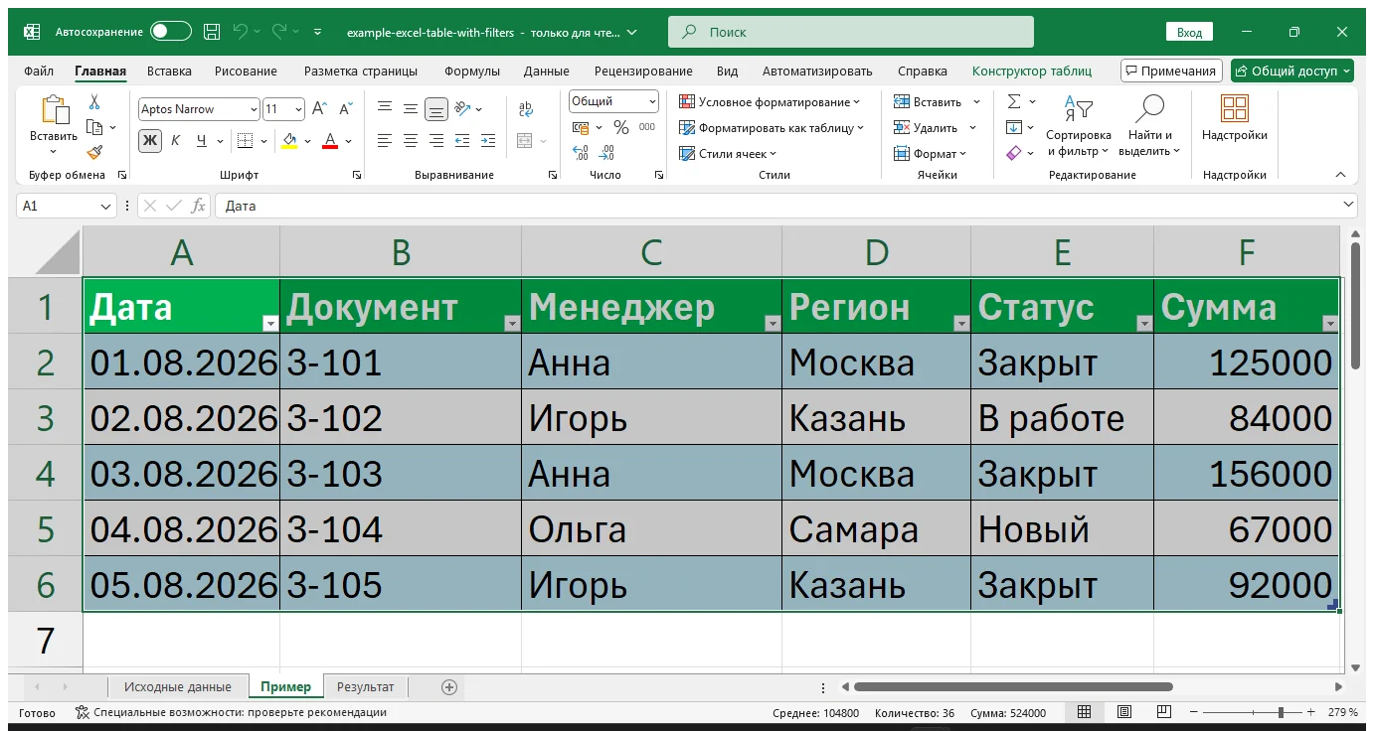Toggle bottom vertical alignment button
This screenshot has height=731, width=1374.
435,109
